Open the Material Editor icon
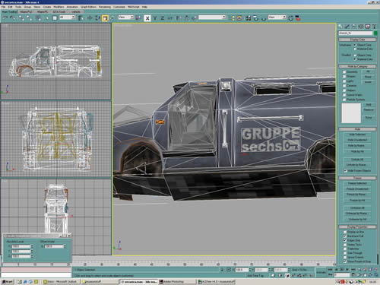The width and height of the screenshot is (380, 285). point(248,18)
